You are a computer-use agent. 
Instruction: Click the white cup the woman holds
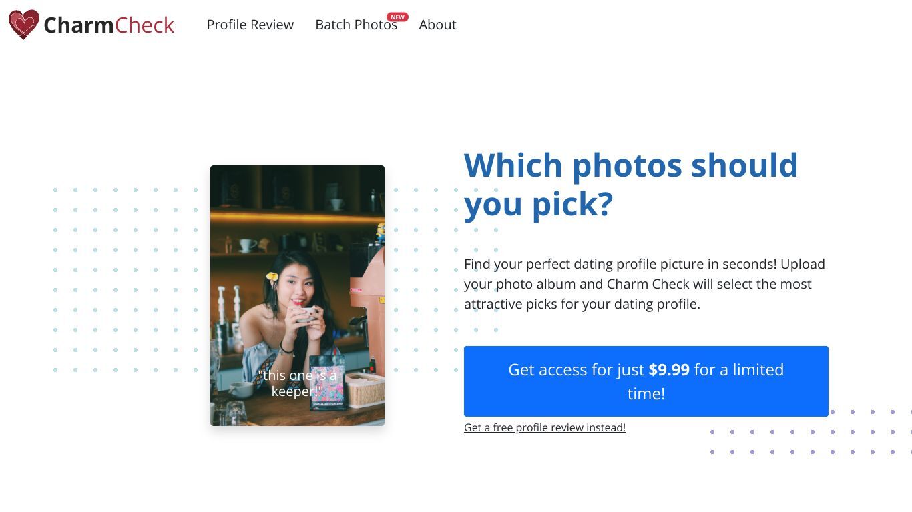pyautogui.click(x=307, y=313)
